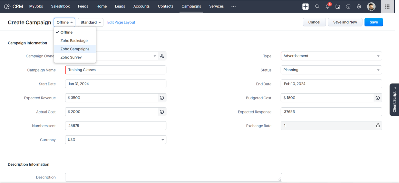This screenshot has height=183, width=399.
Task: Click the Expected Response input field
Action: click(331, 112)
